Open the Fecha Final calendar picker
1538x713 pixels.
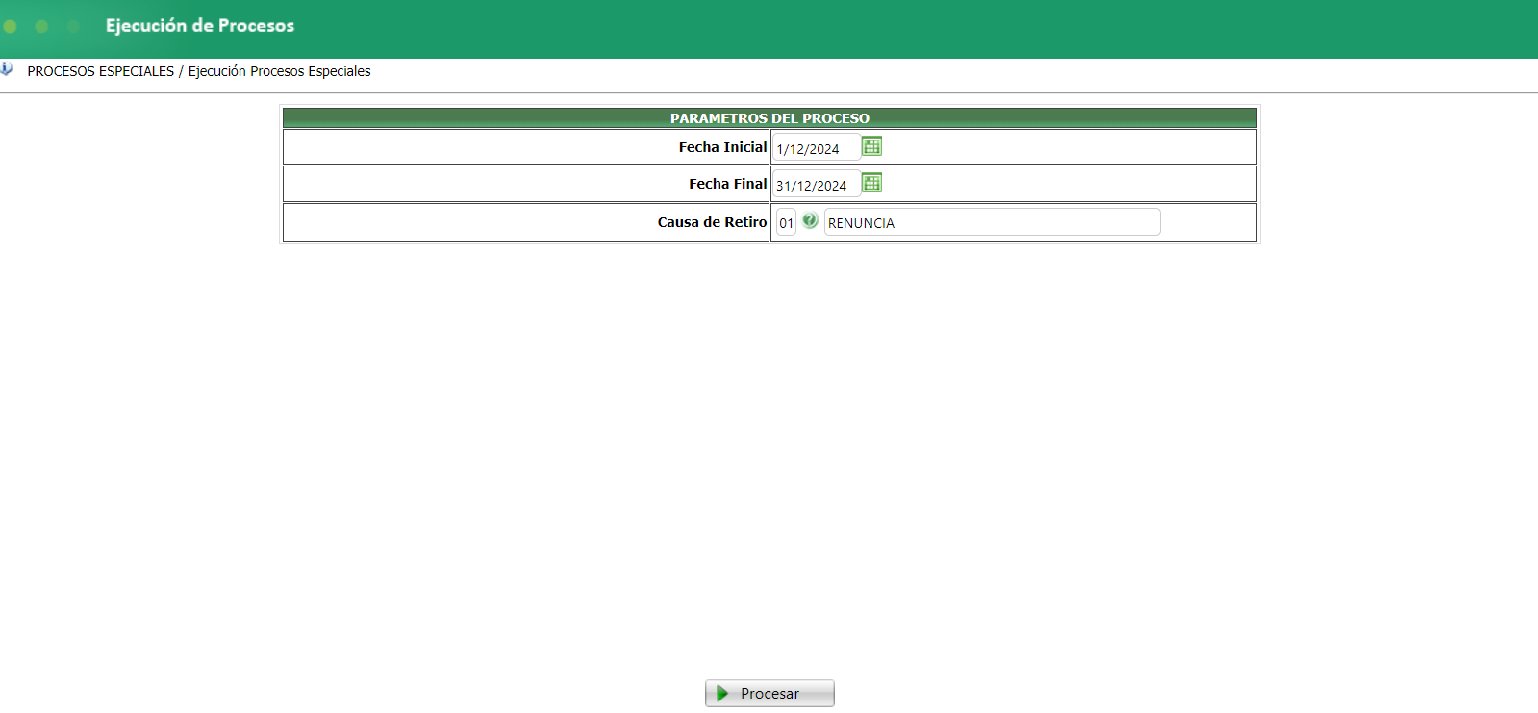[x=871, y=183]
